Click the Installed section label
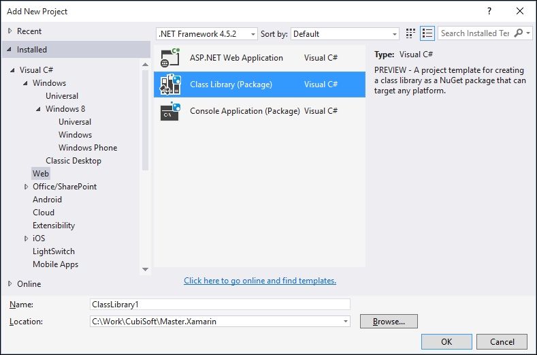 [x=32, y=49]
